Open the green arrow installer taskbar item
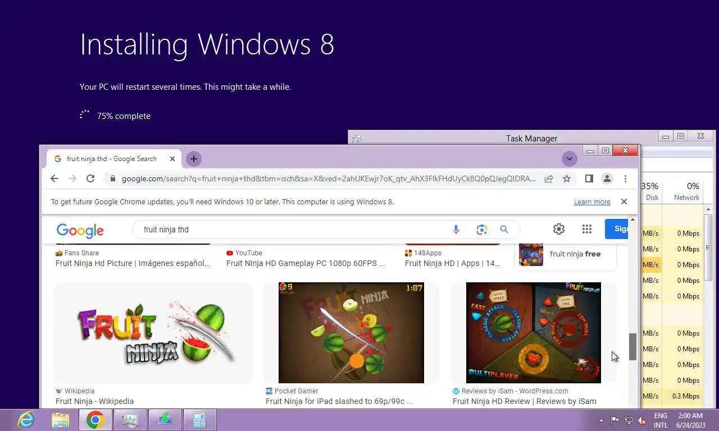Image resolution: width=719 pixels, height=431 pixels. (165, 420)
